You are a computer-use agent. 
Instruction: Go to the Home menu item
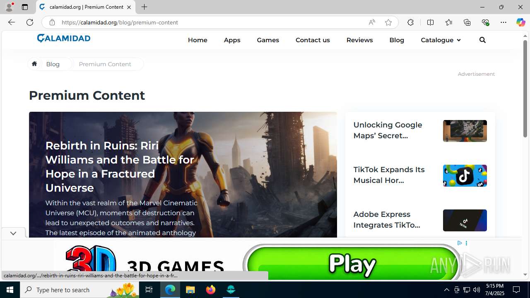click(x=198, y=40)
